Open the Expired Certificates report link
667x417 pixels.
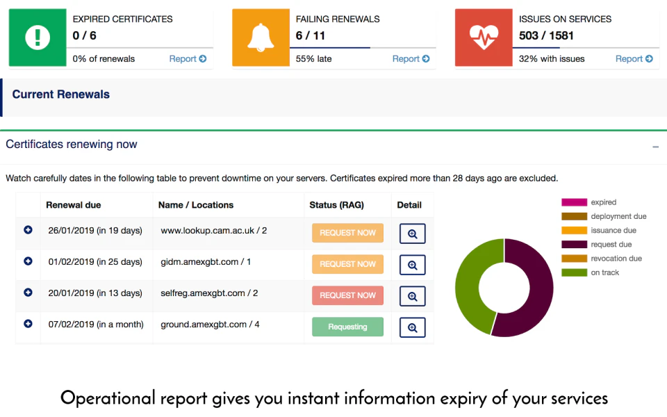188,59
